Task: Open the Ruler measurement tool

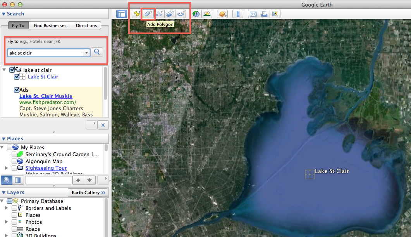Action: (x=238, y=14)
